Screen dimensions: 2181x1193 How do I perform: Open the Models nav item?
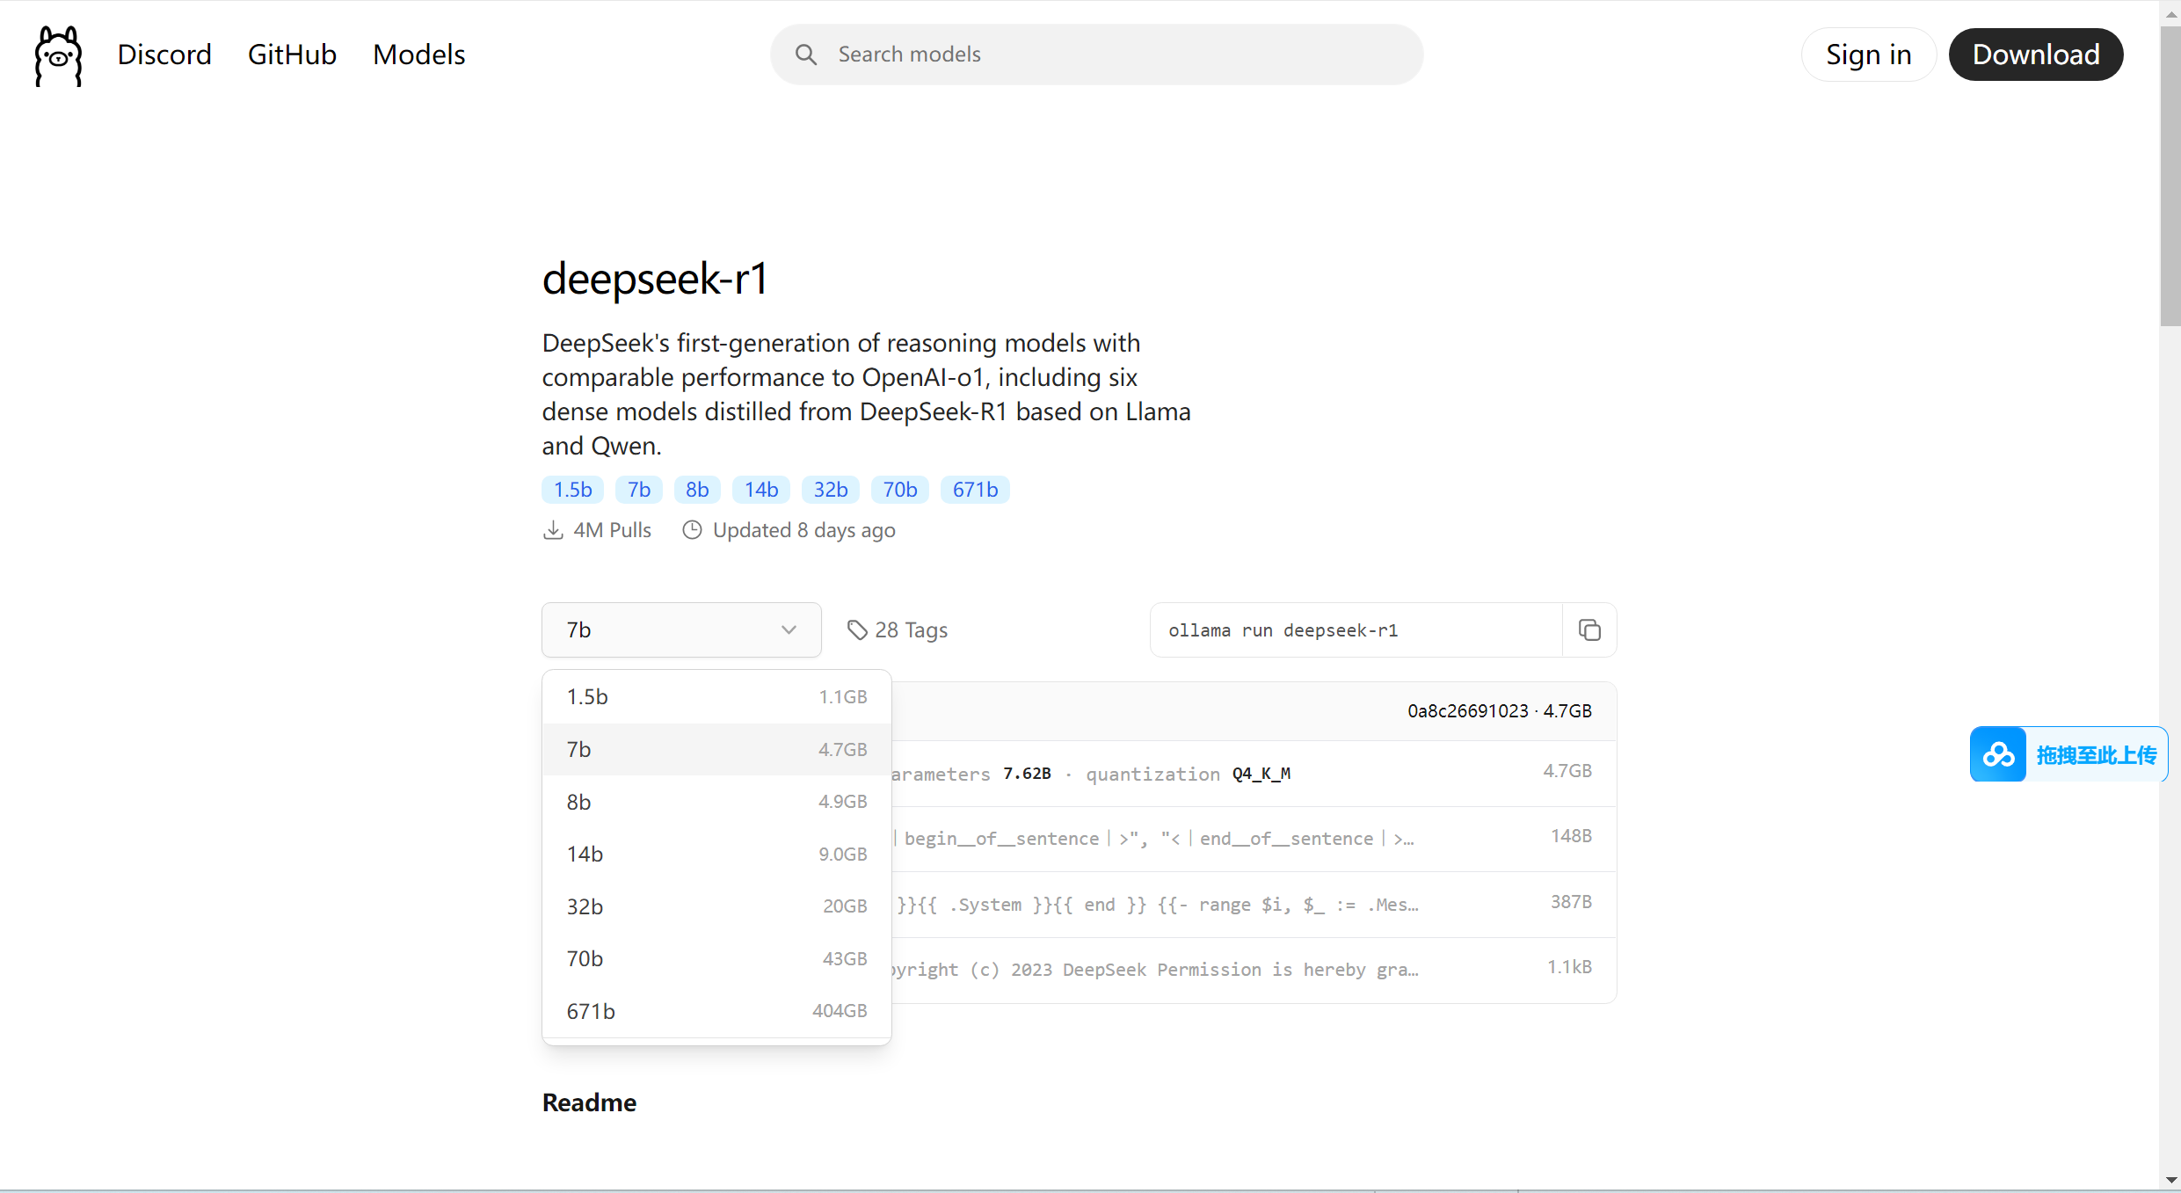pyautogui.click(x=418, y=55)
